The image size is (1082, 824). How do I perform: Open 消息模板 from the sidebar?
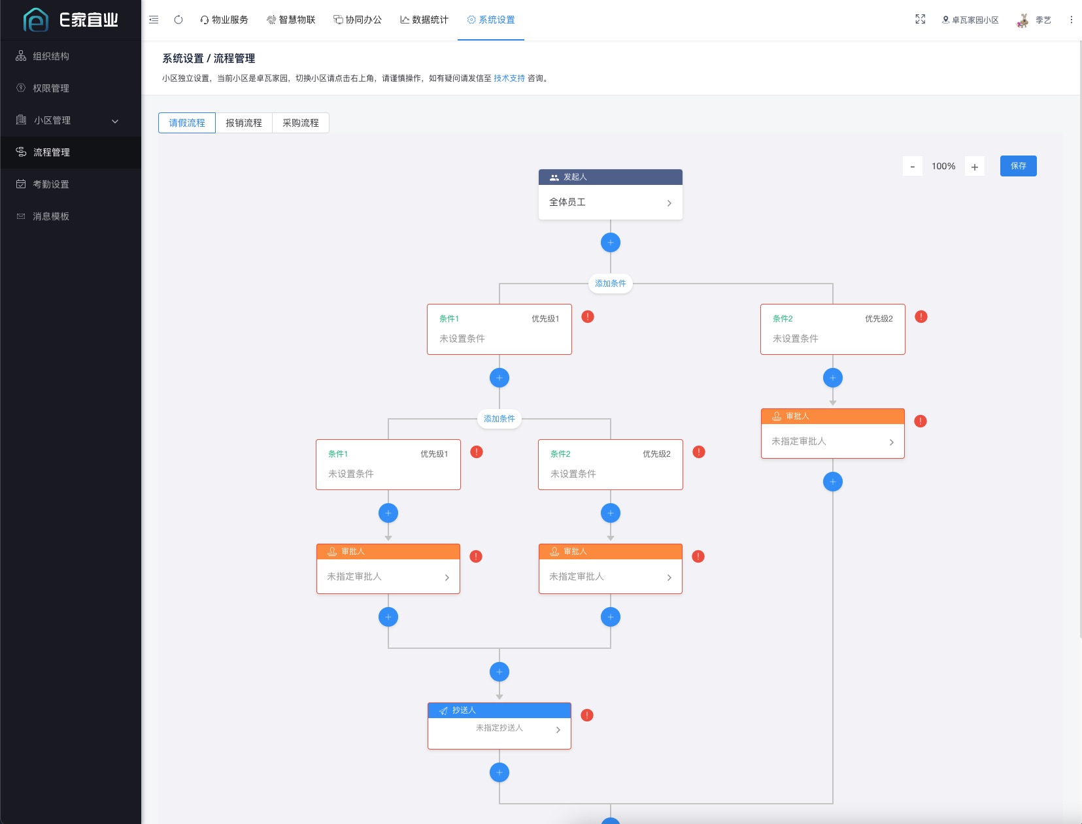coord(49,216)
